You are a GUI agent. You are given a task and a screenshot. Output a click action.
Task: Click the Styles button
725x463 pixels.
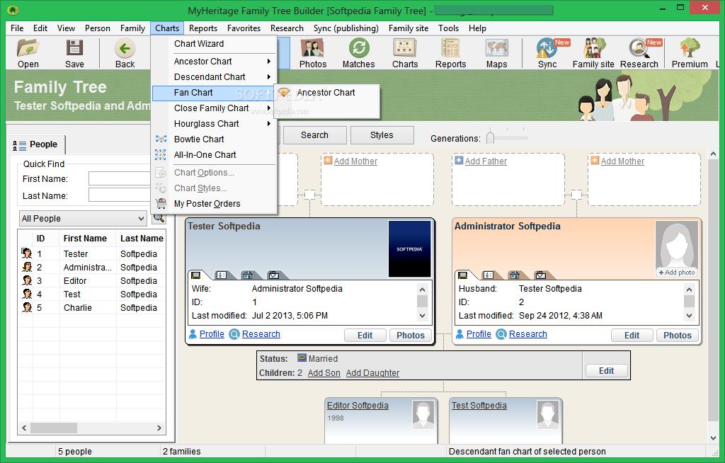point(382,135)
